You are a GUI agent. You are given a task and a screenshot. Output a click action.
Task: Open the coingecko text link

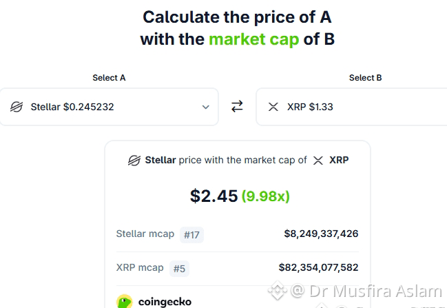[x=165, y=302]
